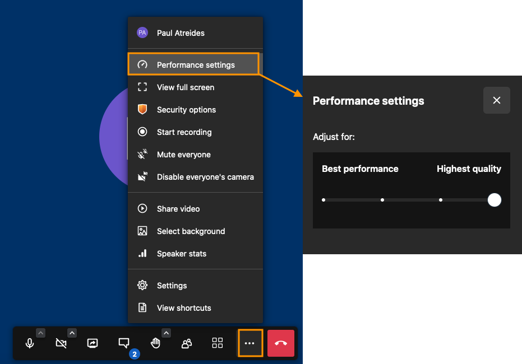The image size is (522, 364).
Task: Click the share screen icon
Action: point(93,343)
